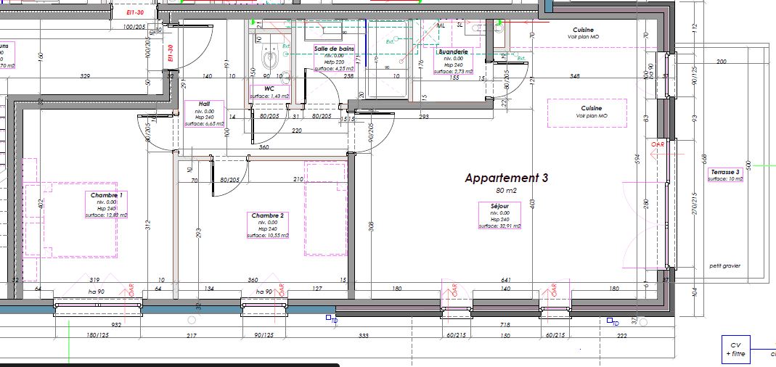
Task: Click the Terrasse 3 label box
Action: tap(725, 175)
